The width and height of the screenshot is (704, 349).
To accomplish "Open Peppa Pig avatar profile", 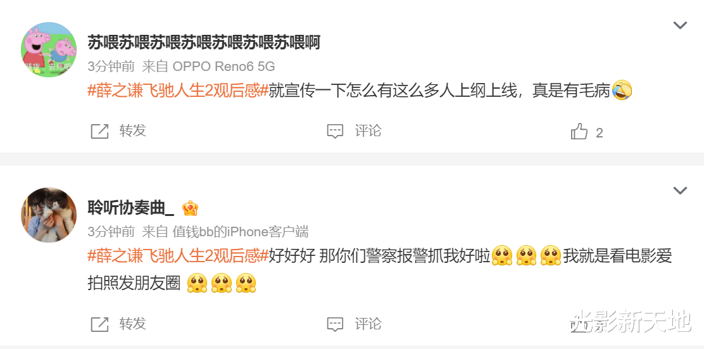I will [49, 49].
